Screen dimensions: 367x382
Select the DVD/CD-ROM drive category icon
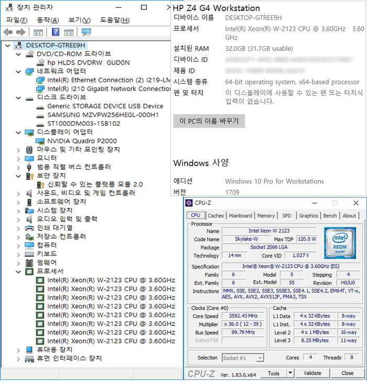[29, 54]
